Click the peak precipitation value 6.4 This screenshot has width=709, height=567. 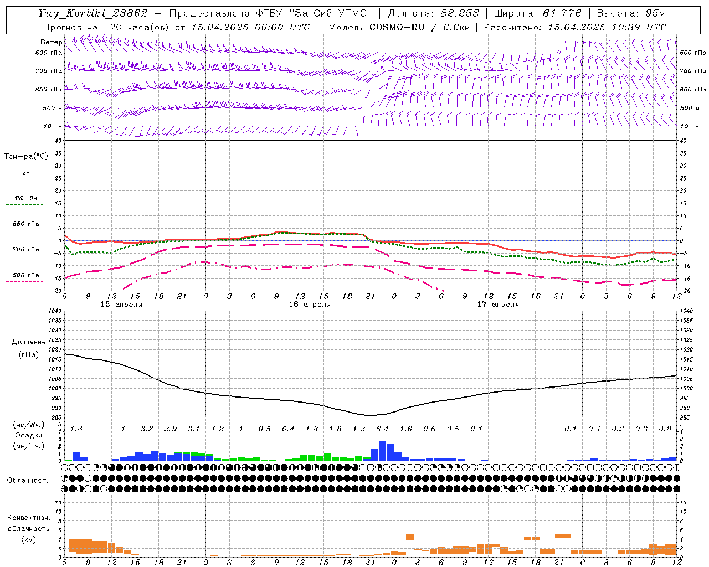(x=382, y=429)
